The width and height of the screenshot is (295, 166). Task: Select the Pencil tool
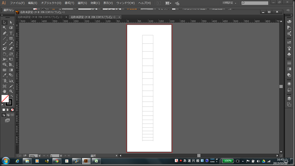[11, 44]
